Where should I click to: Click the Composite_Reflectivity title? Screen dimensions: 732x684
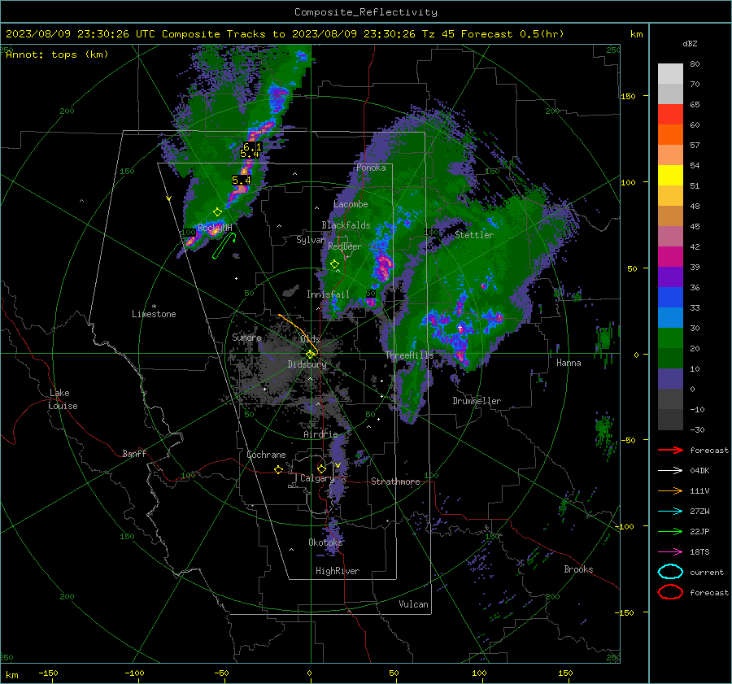(366, 12)
